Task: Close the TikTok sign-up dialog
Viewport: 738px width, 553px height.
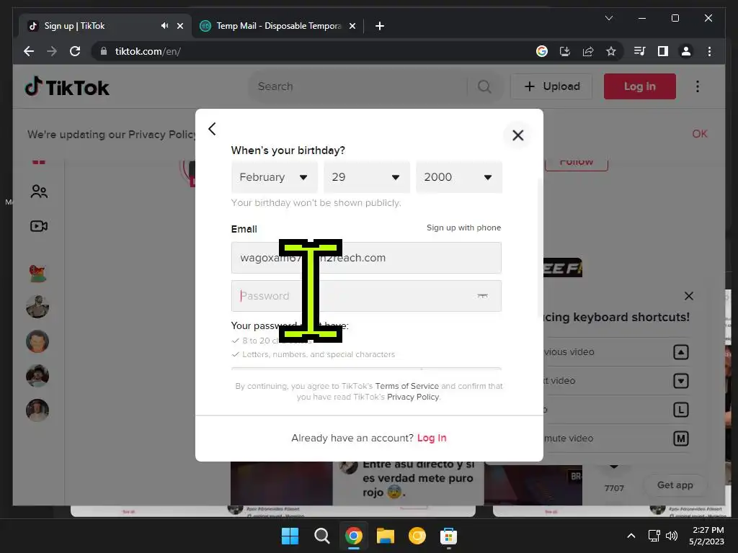Action: [x=517, y=135]
